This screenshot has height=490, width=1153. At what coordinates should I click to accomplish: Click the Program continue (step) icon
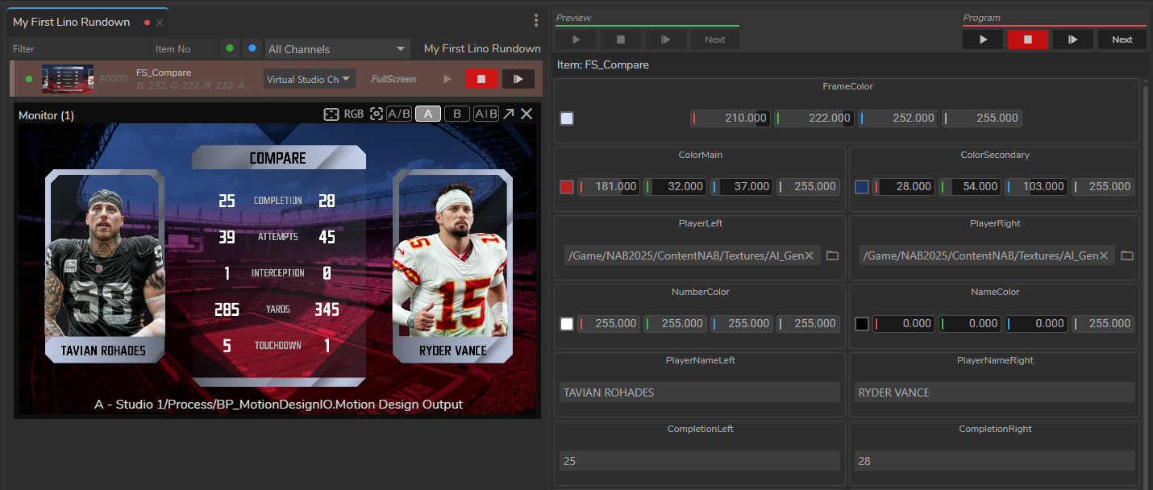(x=1072, y=39)
